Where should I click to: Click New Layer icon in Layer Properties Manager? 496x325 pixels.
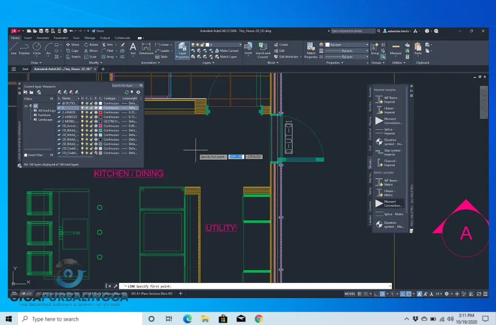point(60,92)
